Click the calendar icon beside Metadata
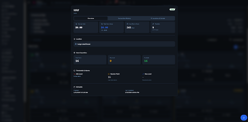 coord(74,87)
